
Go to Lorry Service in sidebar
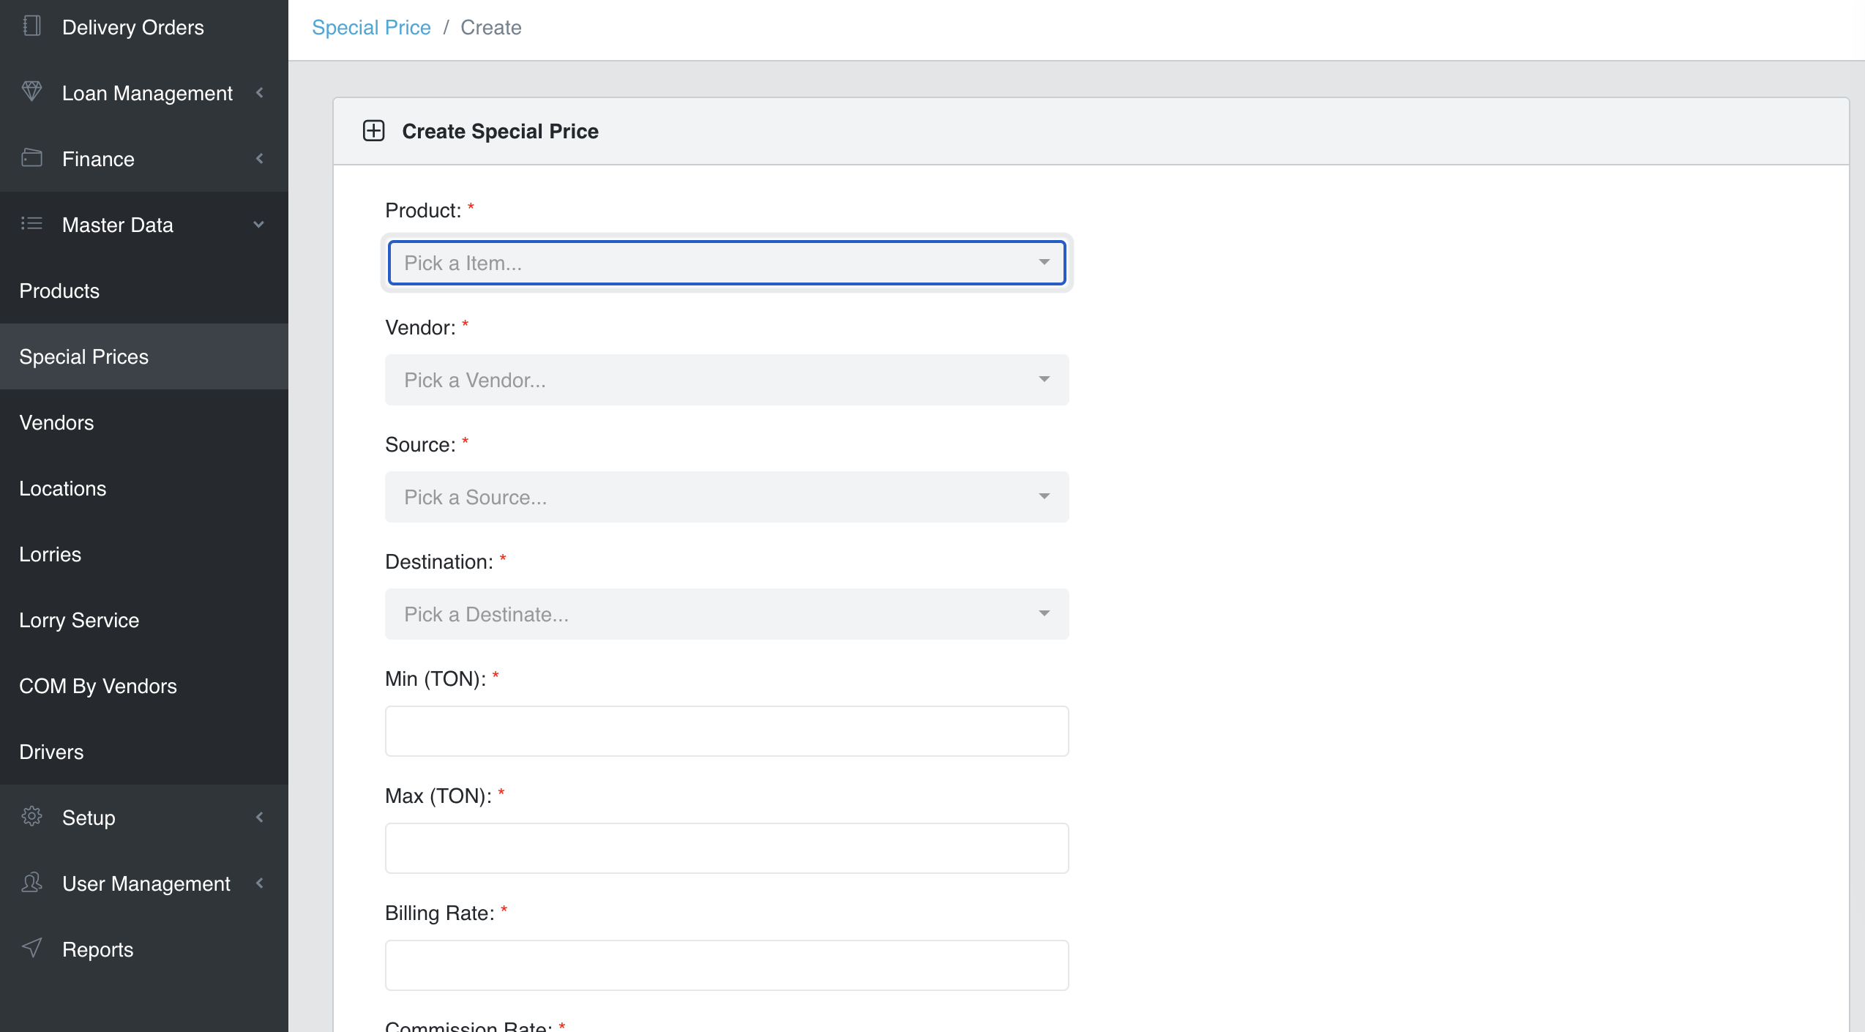pos(79,620)
